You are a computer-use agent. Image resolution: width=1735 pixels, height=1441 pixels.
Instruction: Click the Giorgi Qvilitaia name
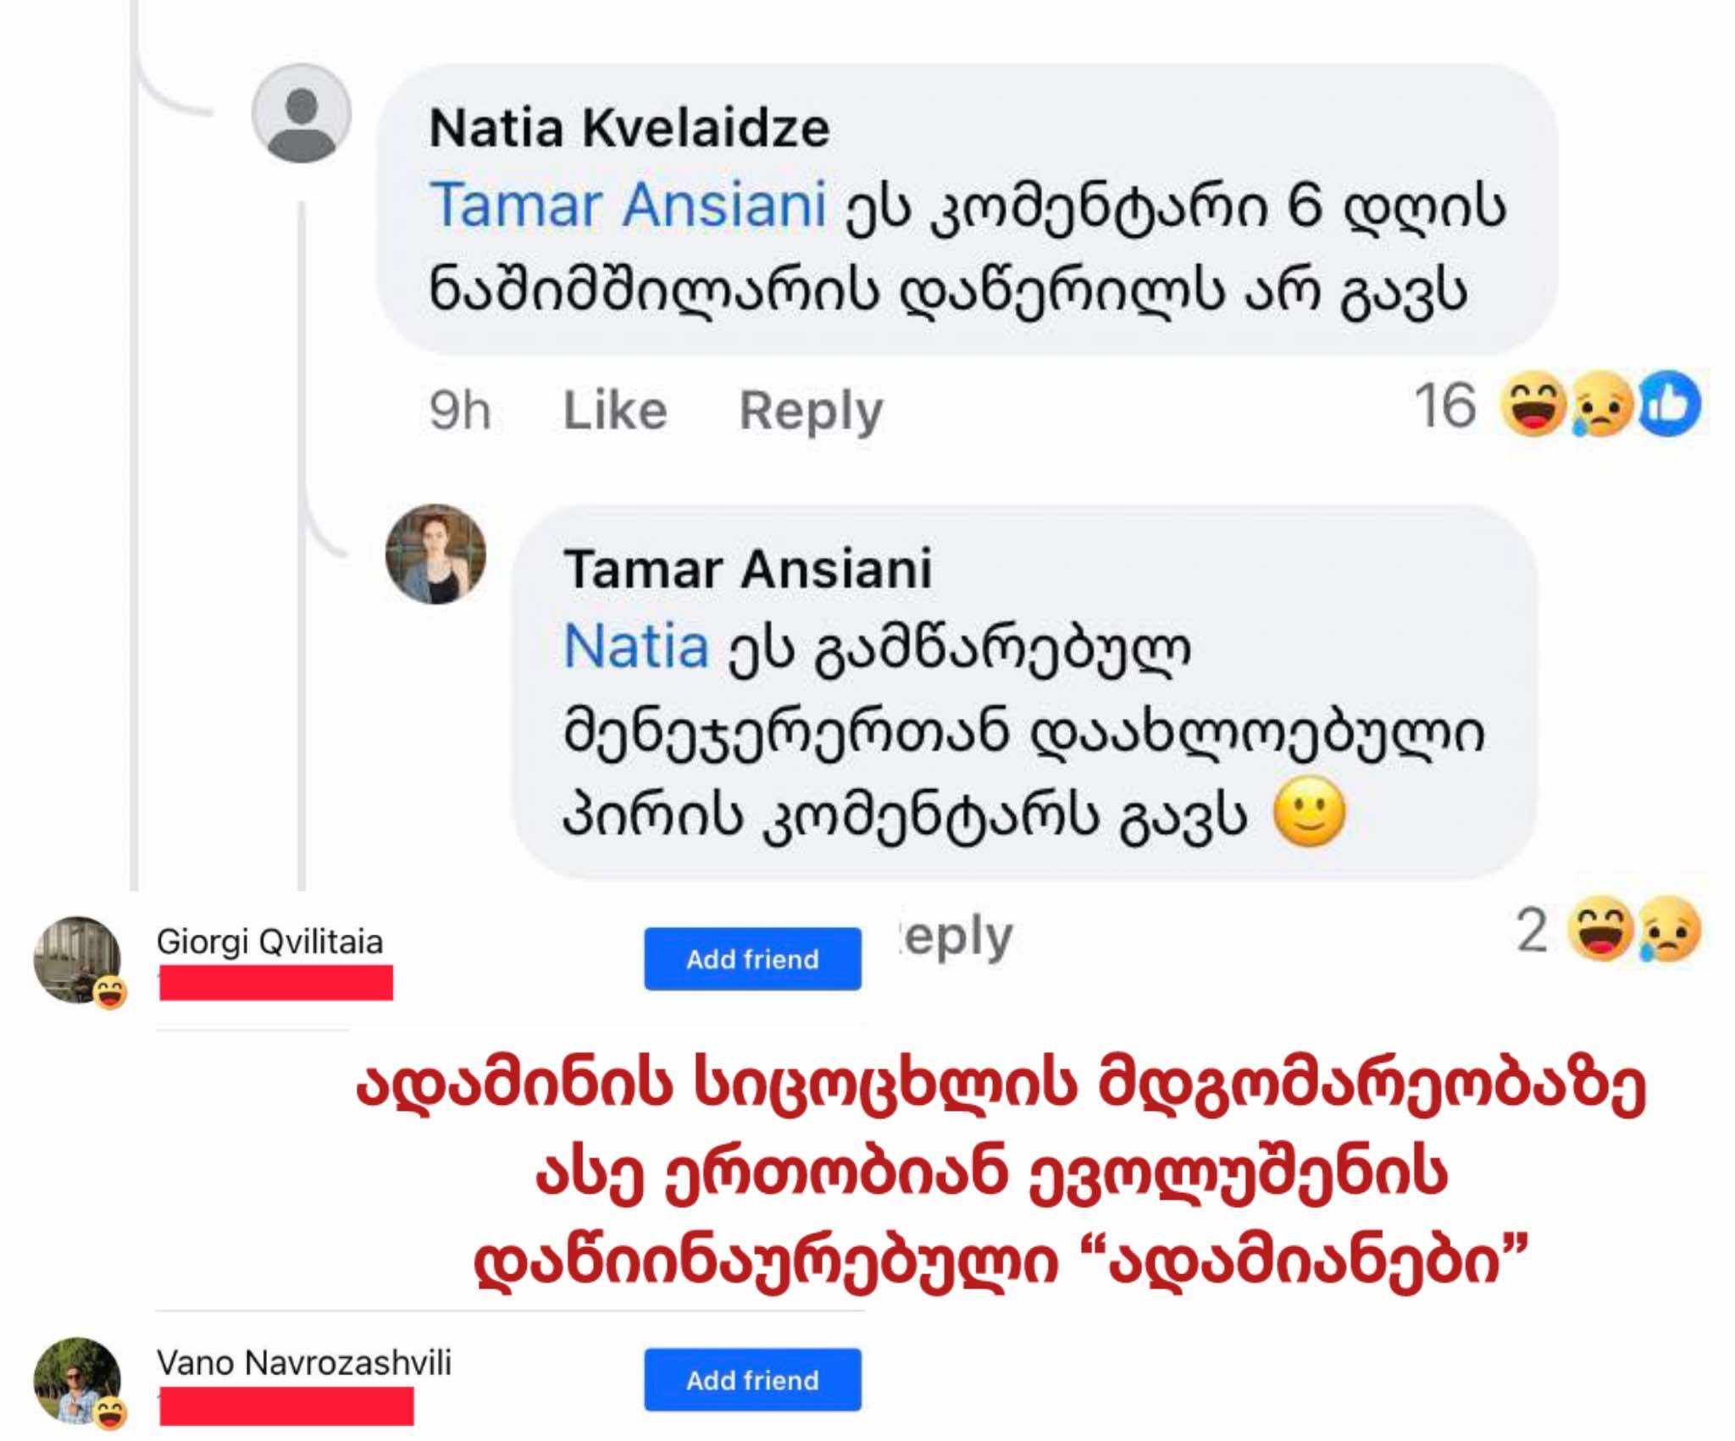tap(269, 941)
